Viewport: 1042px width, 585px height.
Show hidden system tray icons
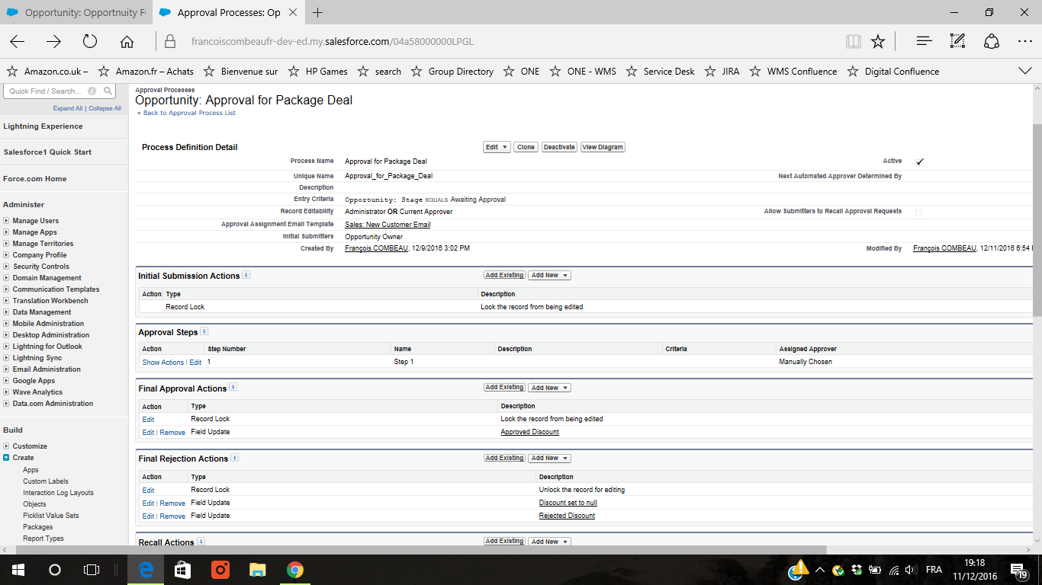[819, 570]
